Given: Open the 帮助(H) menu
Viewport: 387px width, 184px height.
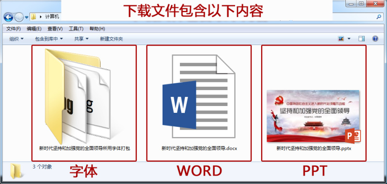Looking at the screenshot, I should [97, 29].
